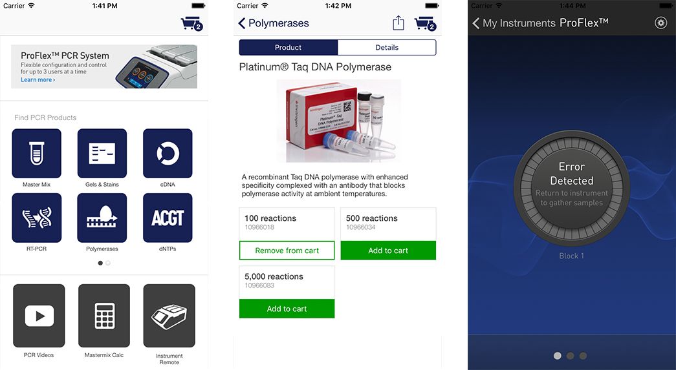
Task: Follow the Learn more link in ProFlex banner
Action: click(x=38, y=80)
